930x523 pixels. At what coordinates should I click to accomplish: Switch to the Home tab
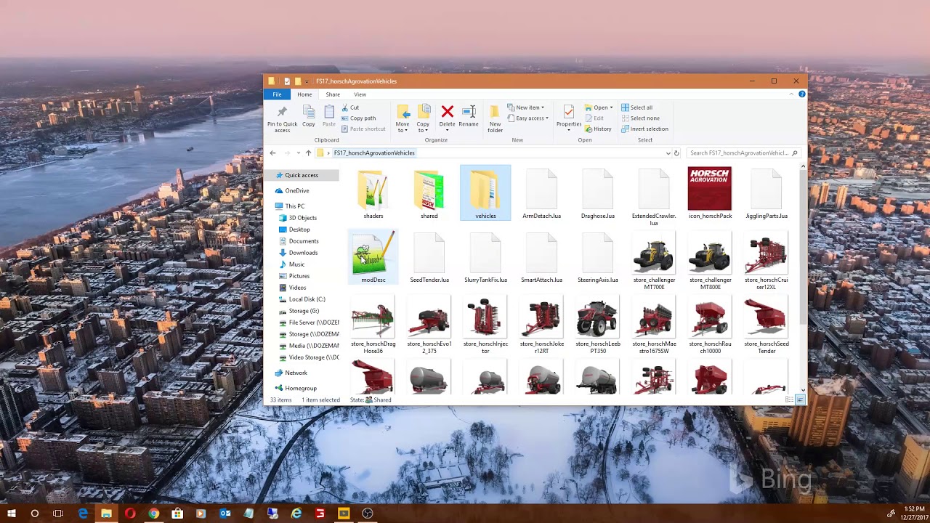pos(304,94)
